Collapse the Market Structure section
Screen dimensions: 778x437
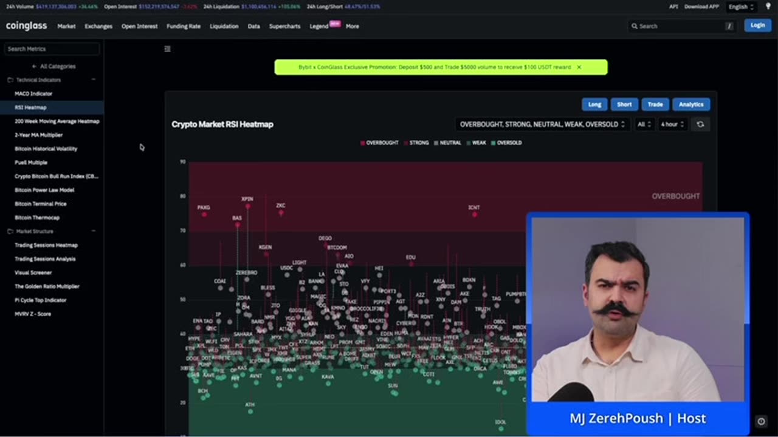coord(94,231)
